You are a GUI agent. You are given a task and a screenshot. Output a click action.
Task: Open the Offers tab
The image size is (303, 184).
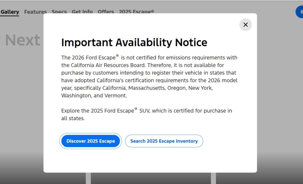106,12
